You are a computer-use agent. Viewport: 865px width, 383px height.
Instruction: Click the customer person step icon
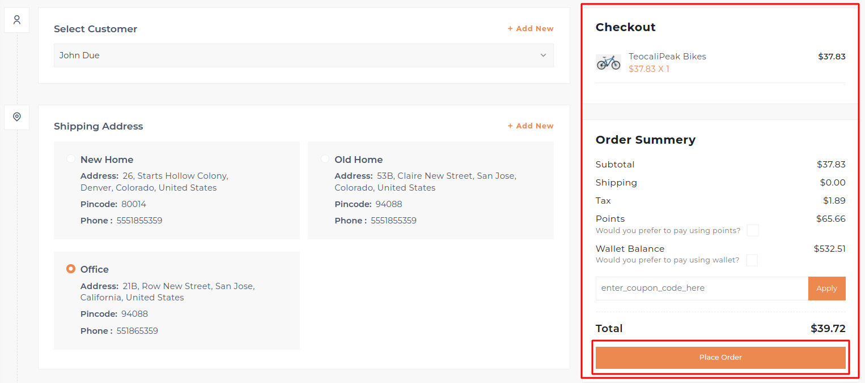[17, 20]
